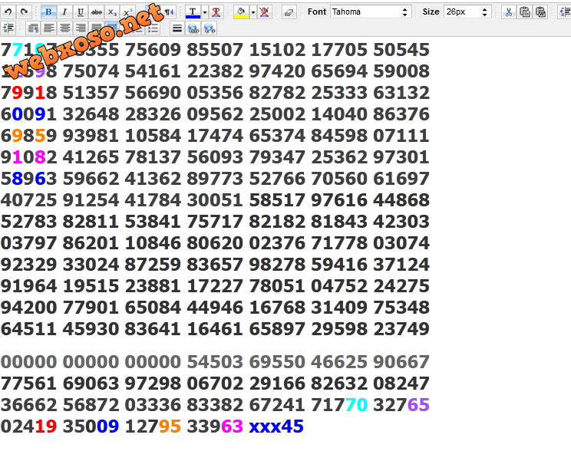571x461 pixels.
Task: Click the number 12795 with orange digits
Action: point(153,426)
